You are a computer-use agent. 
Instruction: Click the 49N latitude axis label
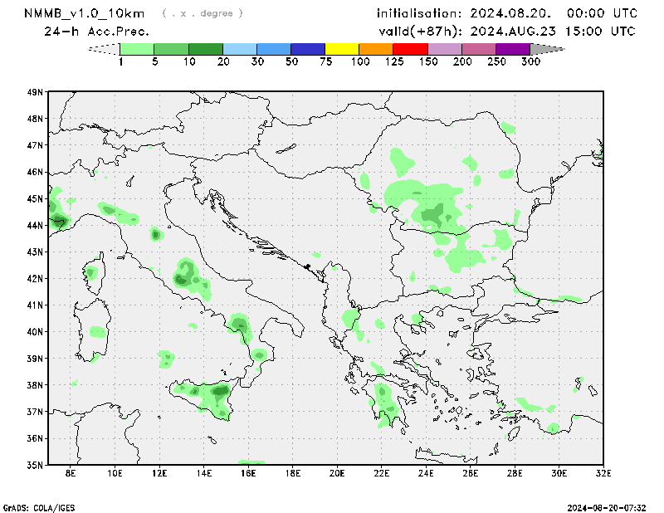34,92
